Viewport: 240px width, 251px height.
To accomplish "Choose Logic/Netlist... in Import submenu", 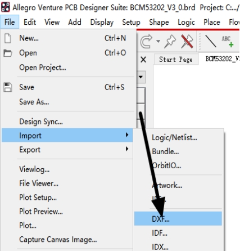I will [178, 137].
